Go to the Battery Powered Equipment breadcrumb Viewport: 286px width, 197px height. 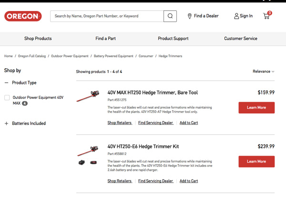[114, 56]
